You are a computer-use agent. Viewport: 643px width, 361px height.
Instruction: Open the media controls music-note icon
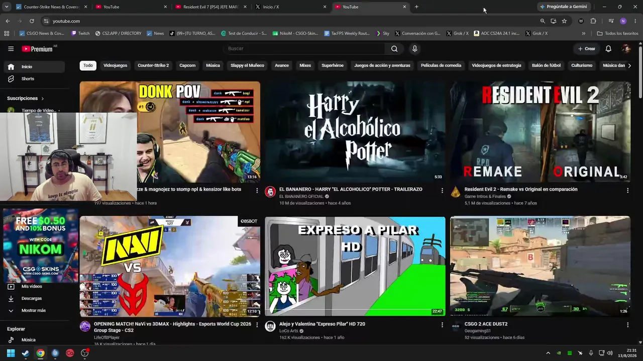tap(611, 21)
